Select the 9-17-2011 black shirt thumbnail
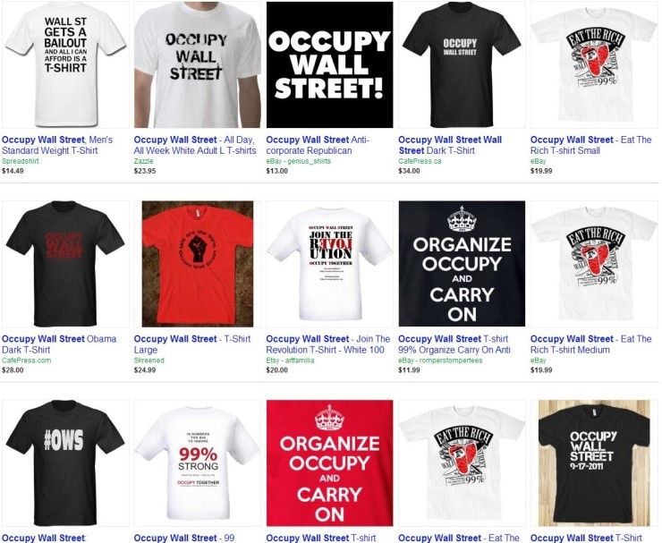The width and height of the screenshot is (662, 543). [x=594, y=463]
